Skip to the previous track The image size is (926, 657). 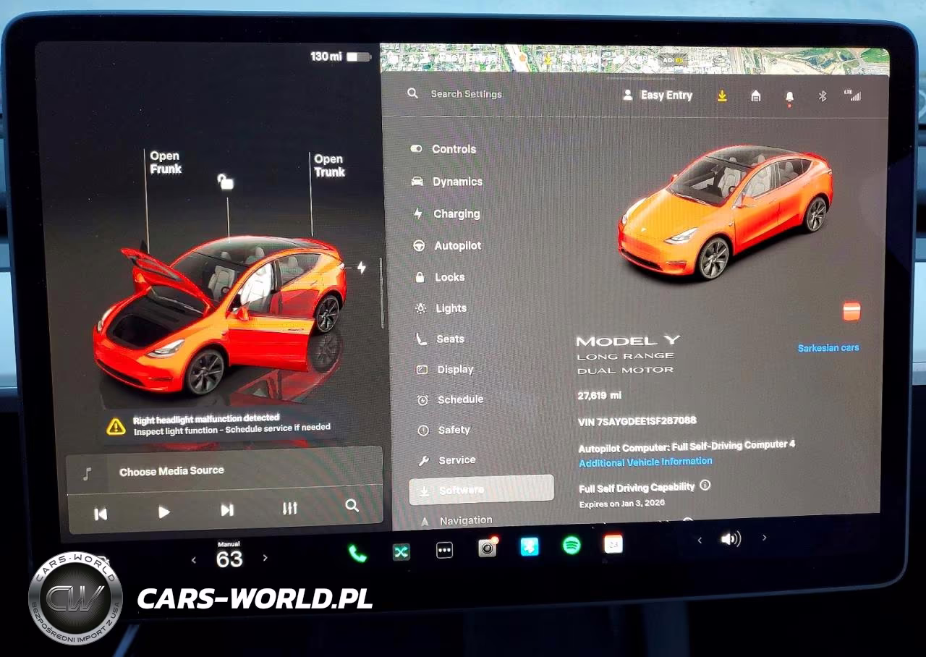click(x=101, y=514)
